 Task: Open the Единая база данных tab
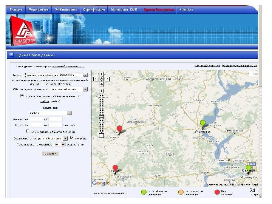pos(159,10)
